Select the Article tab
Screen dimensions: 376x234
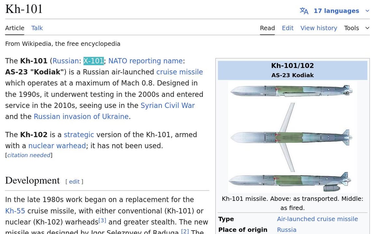pos(15,28)
